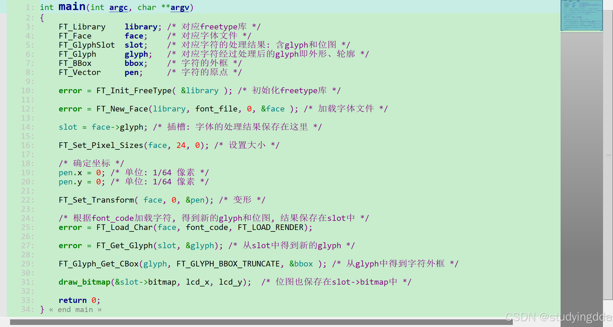Click the draw_bitmap function call
Viewport: 613px width, 327px height.
pyautogui.click(x=84, y=282)
